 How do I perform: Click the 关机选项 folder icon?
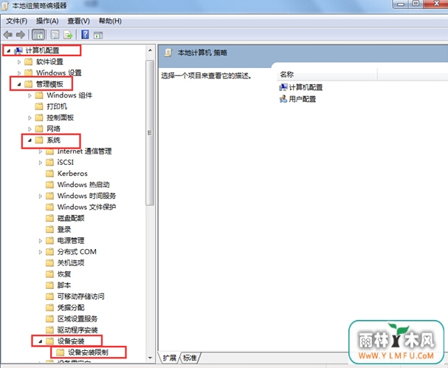click(x=49, y=262)
